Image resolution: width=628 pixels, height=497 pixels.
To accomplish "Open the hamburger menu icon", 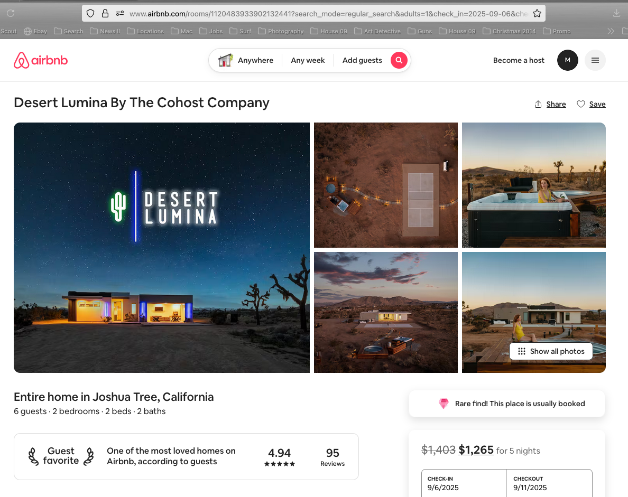I will [595, 60].
